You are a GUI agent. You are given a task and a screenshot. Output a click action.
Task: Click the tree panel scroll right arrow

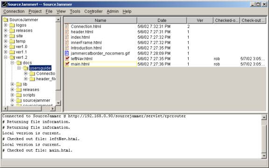53,109
